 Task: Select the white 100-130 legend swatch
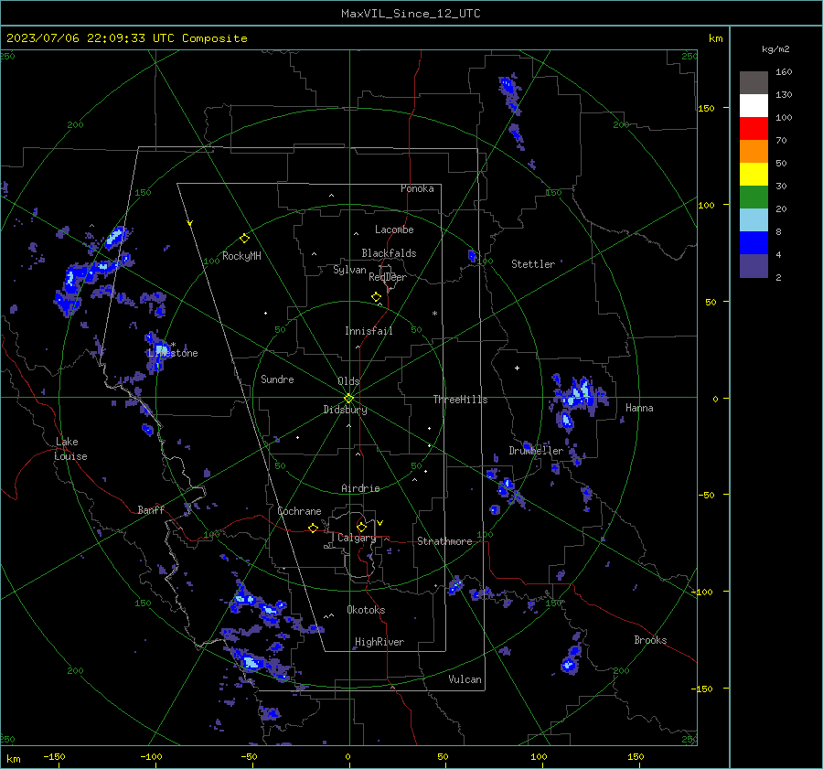[x=754, y=105]
